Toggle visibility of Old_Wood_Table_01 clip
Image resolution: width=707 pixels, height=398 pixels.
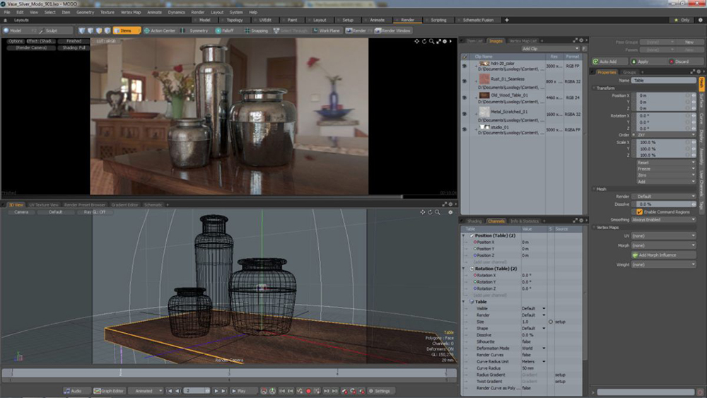click(x=464, y=97)
